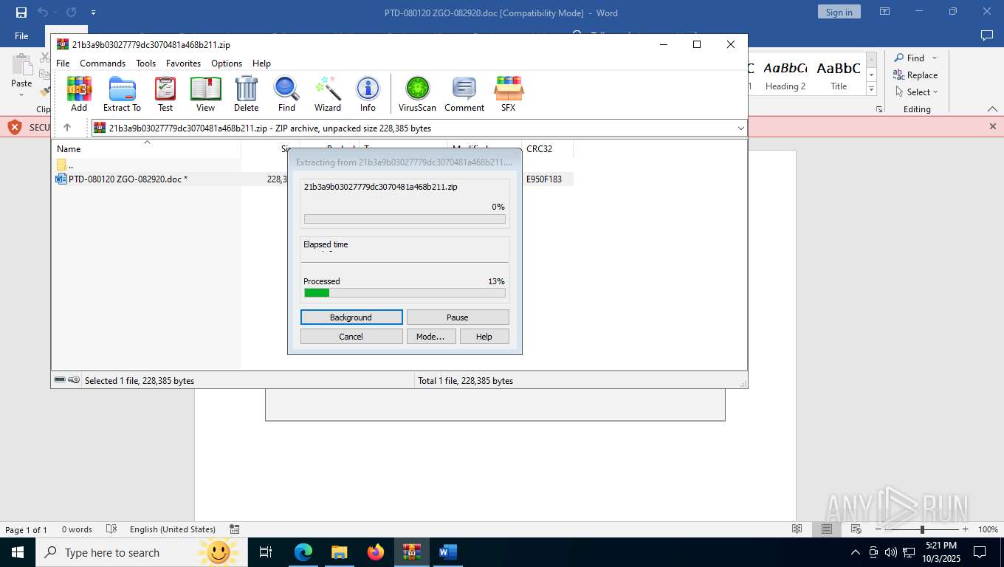Add an archive Comment
The width and height of the screenshot is (1004, 567).
[464, 94]
